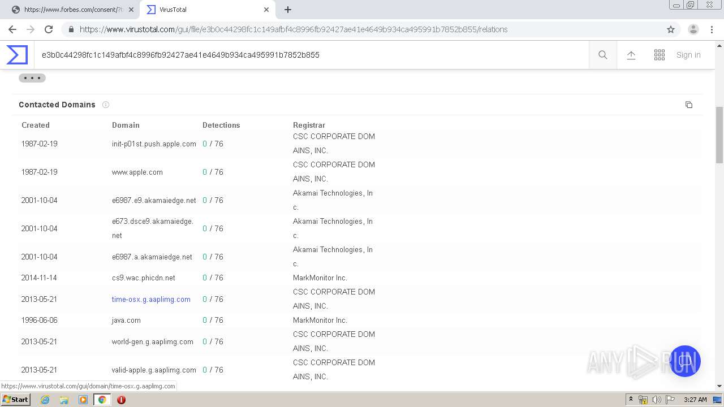The image size is (724, 407).
Task: Click the Domain column header
Action: point(126,125)
